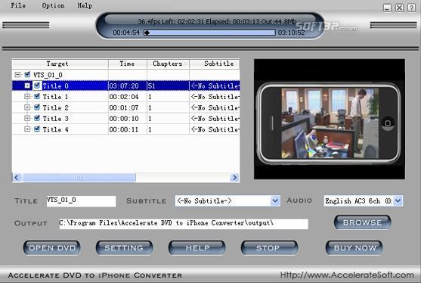Expand the Title 0 tree node
The height and width of the screenshot is (283, 421).
click(27, 86)
